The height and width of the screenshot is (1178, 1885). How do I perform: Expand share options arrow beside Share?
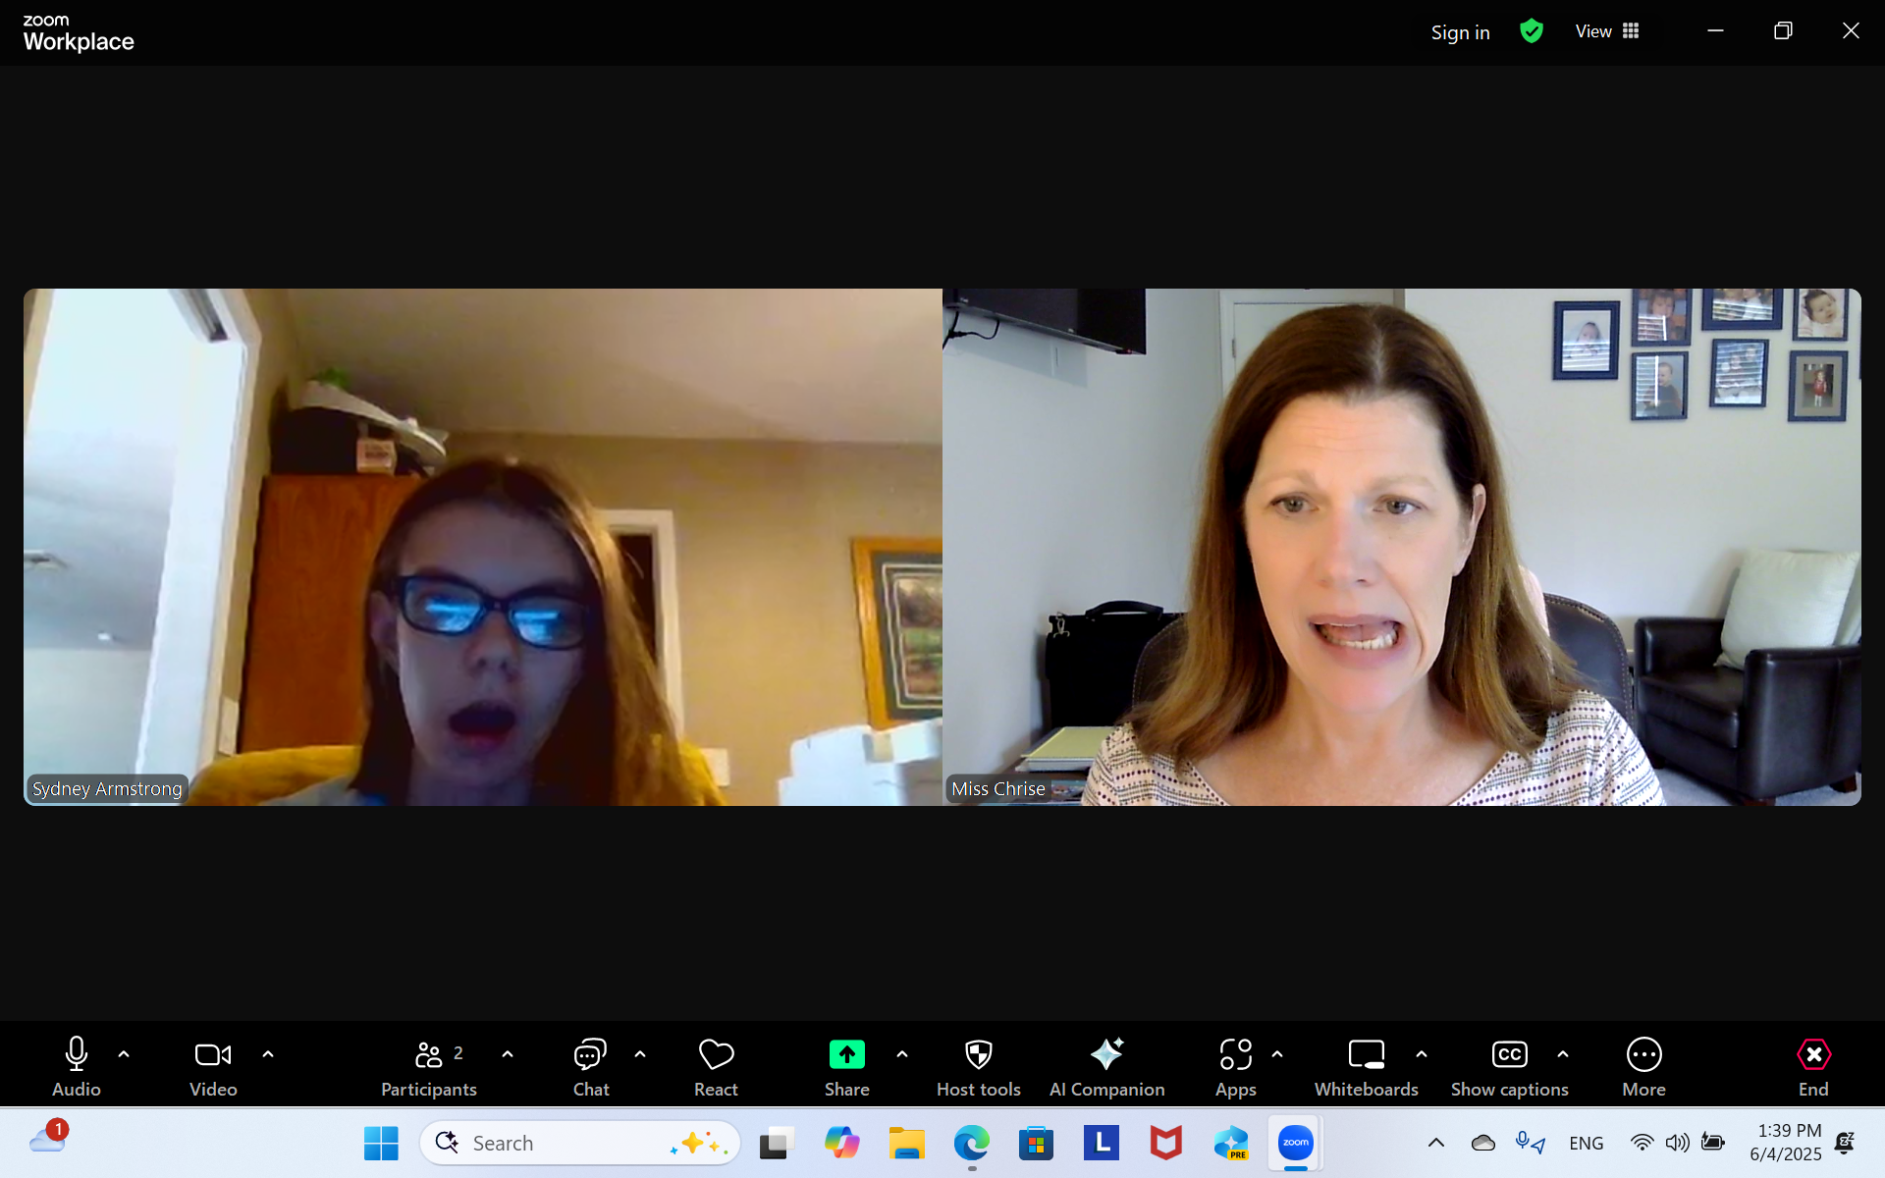(x=902, y=1054)
